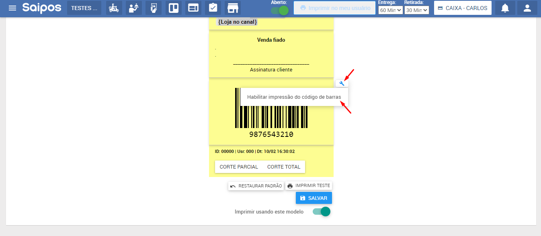This screenshot has height=236, width=541.
Task: Open the hamburger main menu
Action: point(12,8)
